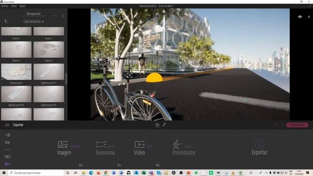Screen dimensions: 313x176
Task: Select the Asphalt patch 01 decal
Action: 49,72
